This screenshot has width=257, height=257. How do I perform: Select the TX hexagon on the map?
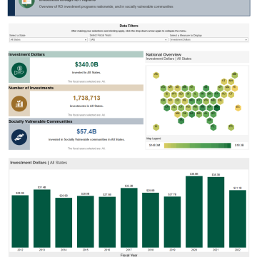click(181, 121)
